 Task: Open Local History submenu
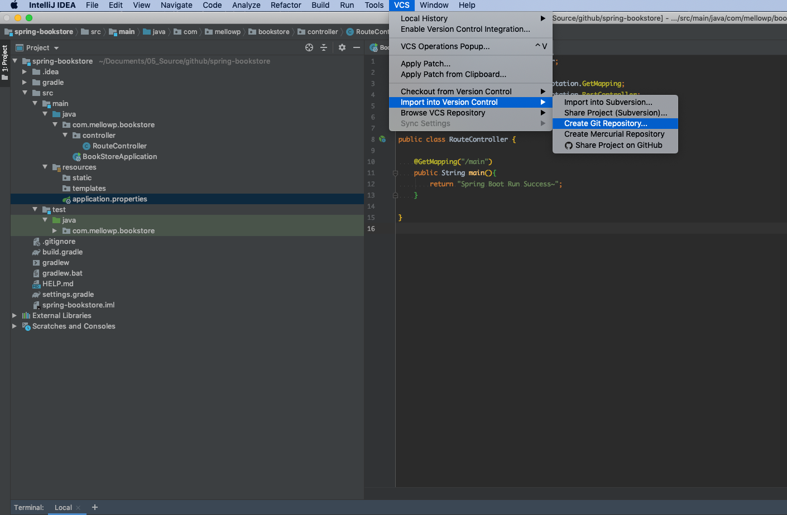coord(471,18)
